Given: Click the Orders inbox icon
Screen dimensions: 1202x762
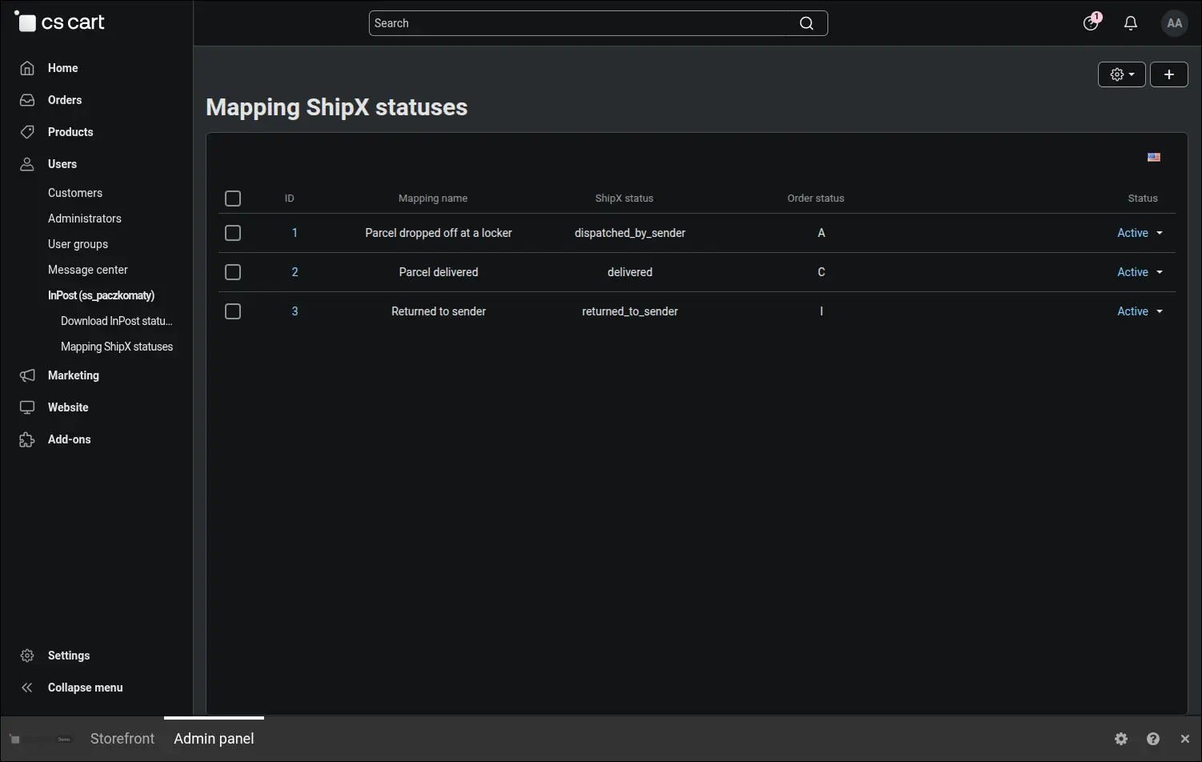Looking at the screenshot, I should tap(27, 100).
